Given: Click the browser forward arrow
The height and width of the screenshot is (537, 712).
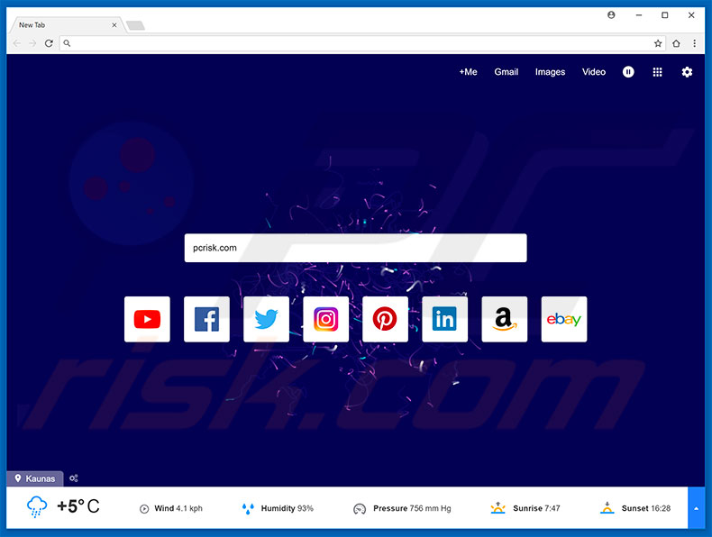Looking at the screenshot, I should click(32, 43).
